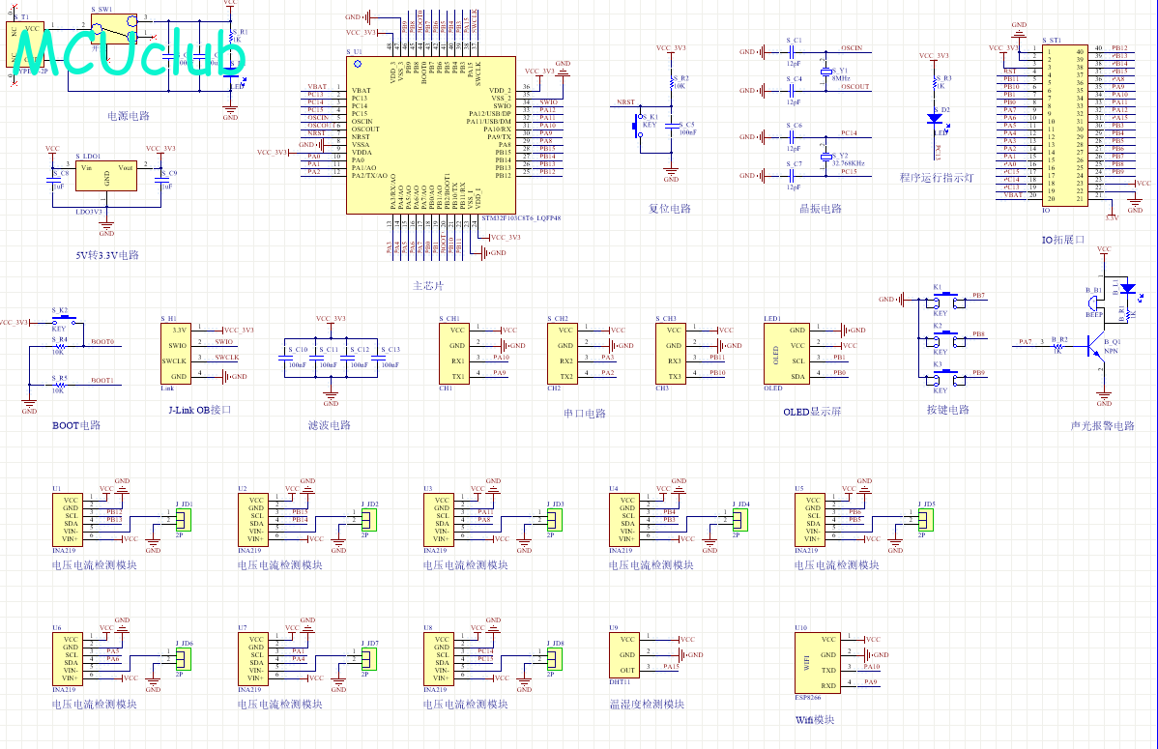
Task: Click the "Wifi模块" label
Action: (x=815, y=720)
